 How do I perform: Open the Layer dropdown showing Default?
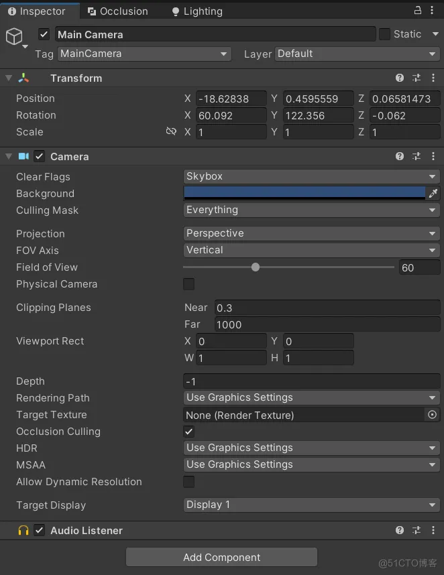tap(357, 54)
